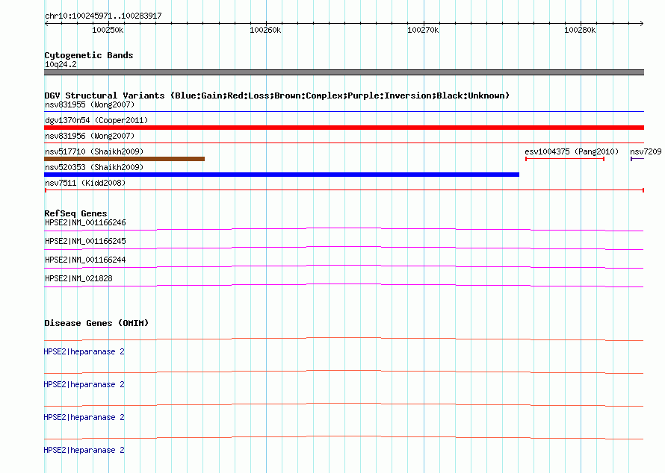Click the left arrow of the ruler
Image resolution: width=665 pixels, height=473 pixels.
[x=46, y=23]
